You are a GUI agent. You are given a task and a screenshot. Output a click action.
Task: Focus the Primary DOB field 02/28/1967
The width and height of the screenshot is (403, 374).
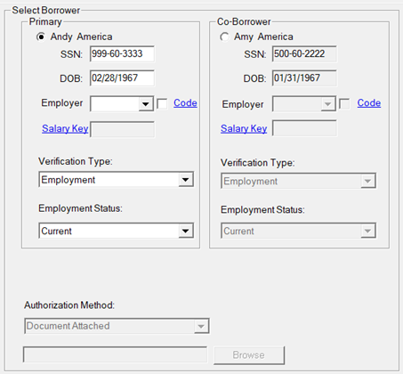(x=122, y=78)
